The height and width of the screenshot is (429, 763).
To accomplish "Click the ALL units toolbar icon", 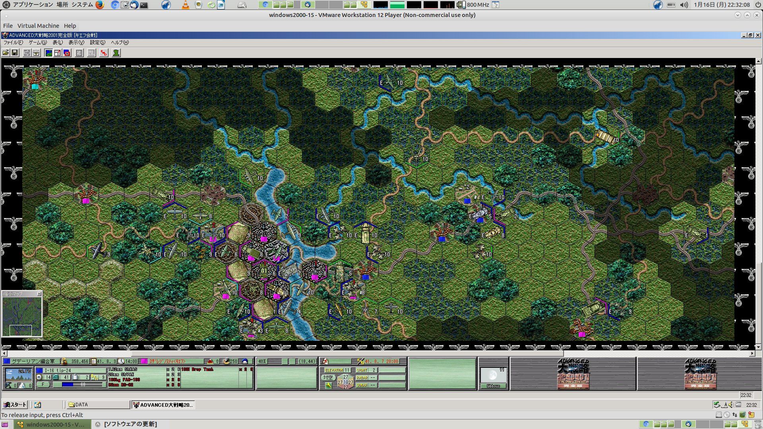I will 91,53.
